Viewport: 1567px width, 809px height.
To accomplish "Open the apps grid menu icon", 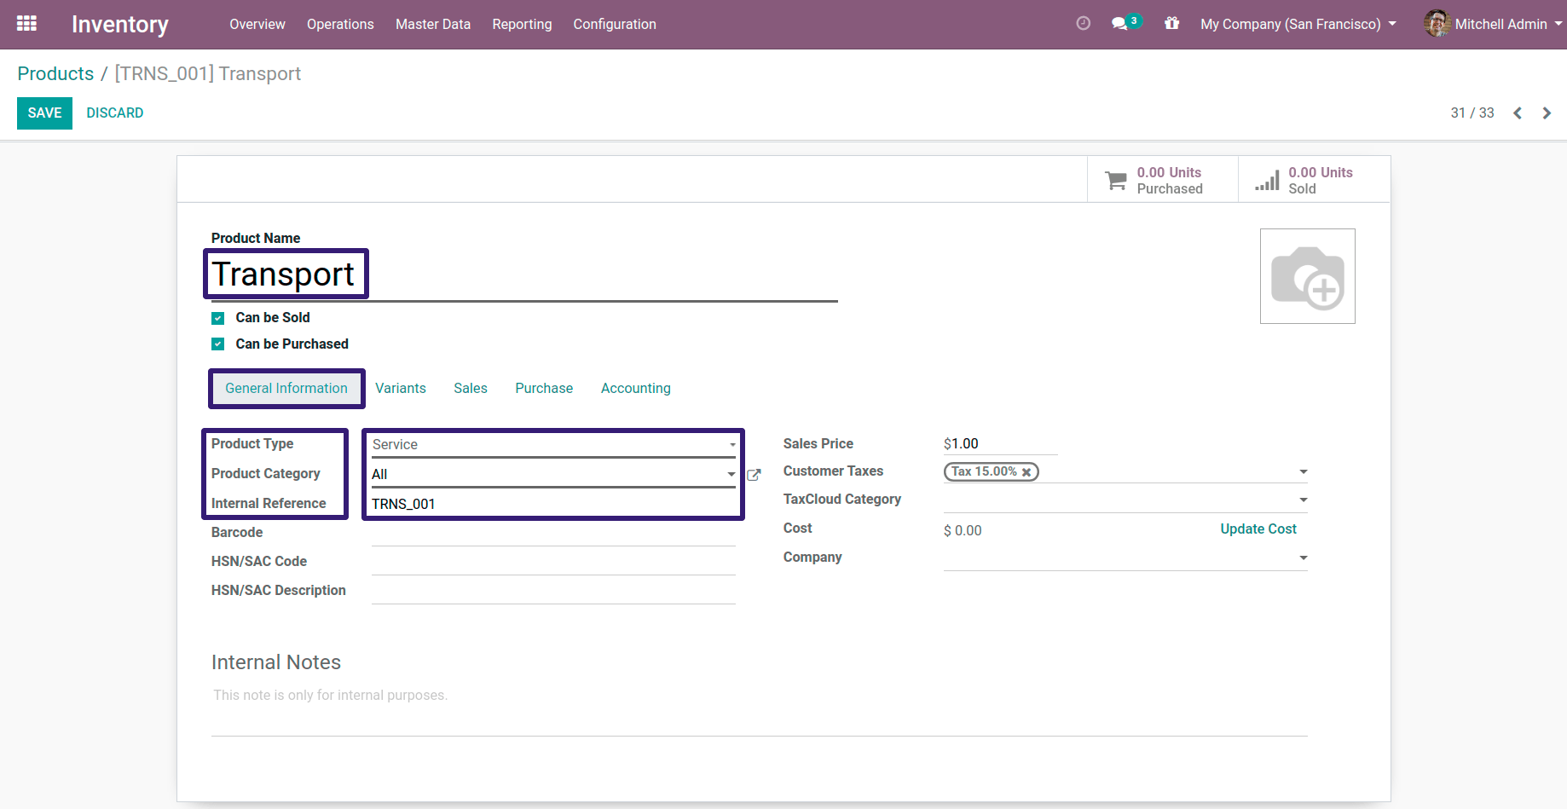I will click(x=26, y=24).
